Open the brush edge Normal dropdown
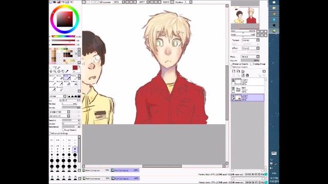The width and height of the screenshot is (328, 184). coord(65,97)
